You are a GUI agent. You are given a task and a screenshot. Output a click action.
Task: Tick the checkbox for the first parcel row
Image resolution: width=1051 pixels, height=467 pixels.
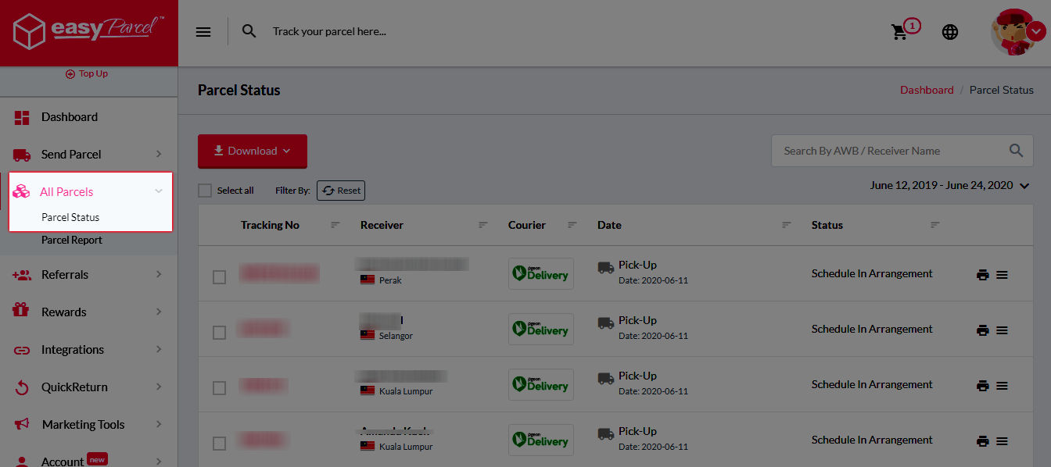(x=219, y=276)
